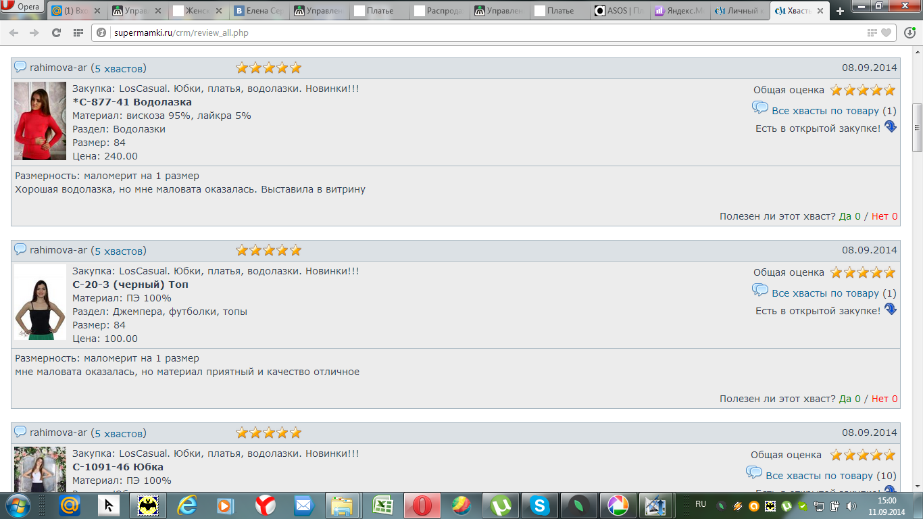Click the RU language indicator in tray
This screenshot has height=519, width=923.
701,504
